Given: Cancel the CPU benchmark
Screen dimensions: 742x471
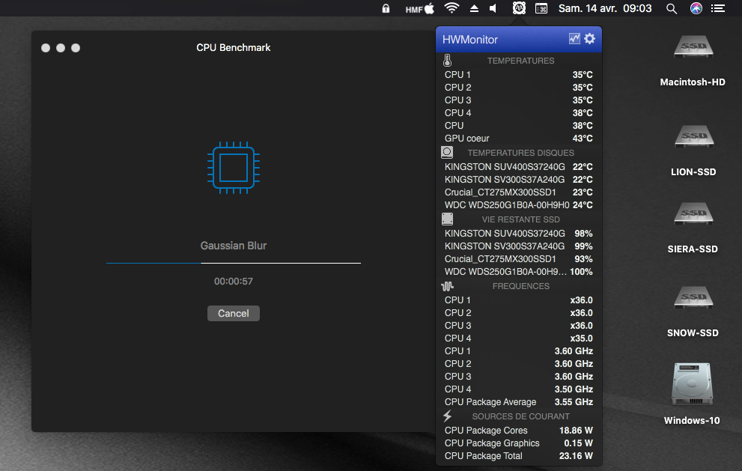Looking at the screenshot, I should (234, 313).
